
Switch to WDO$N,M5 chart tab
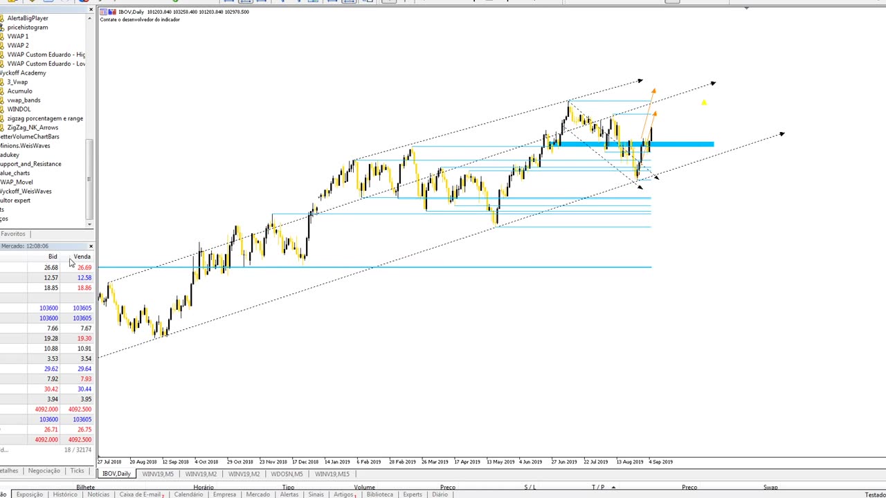pyautogui.click(x=287, y=474)
